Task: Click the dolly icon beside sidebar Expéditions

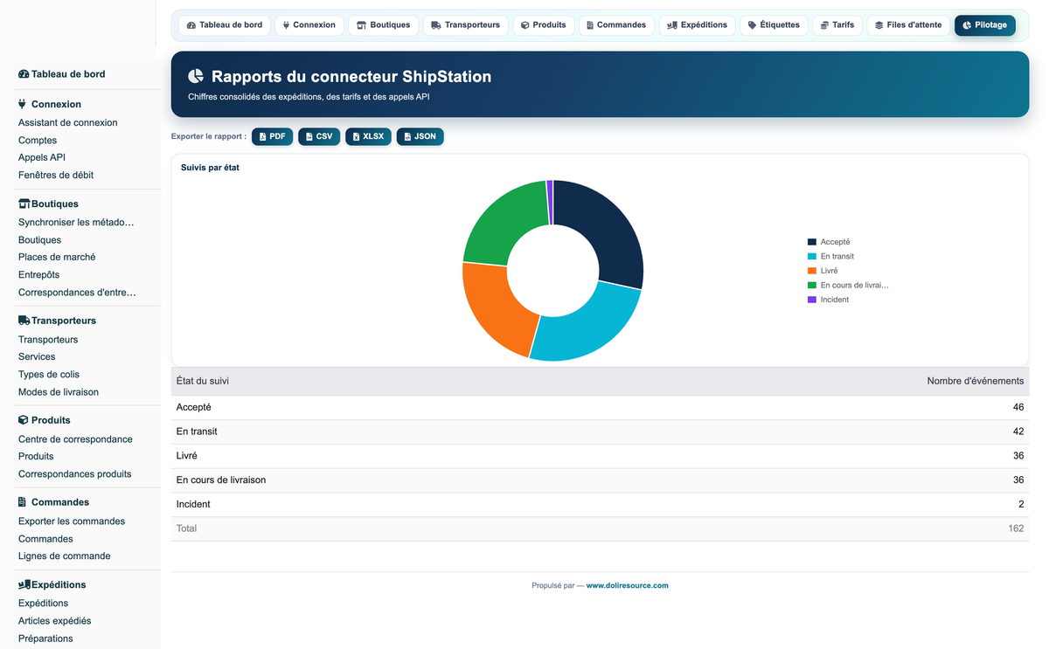Action: tap(24, 584)
